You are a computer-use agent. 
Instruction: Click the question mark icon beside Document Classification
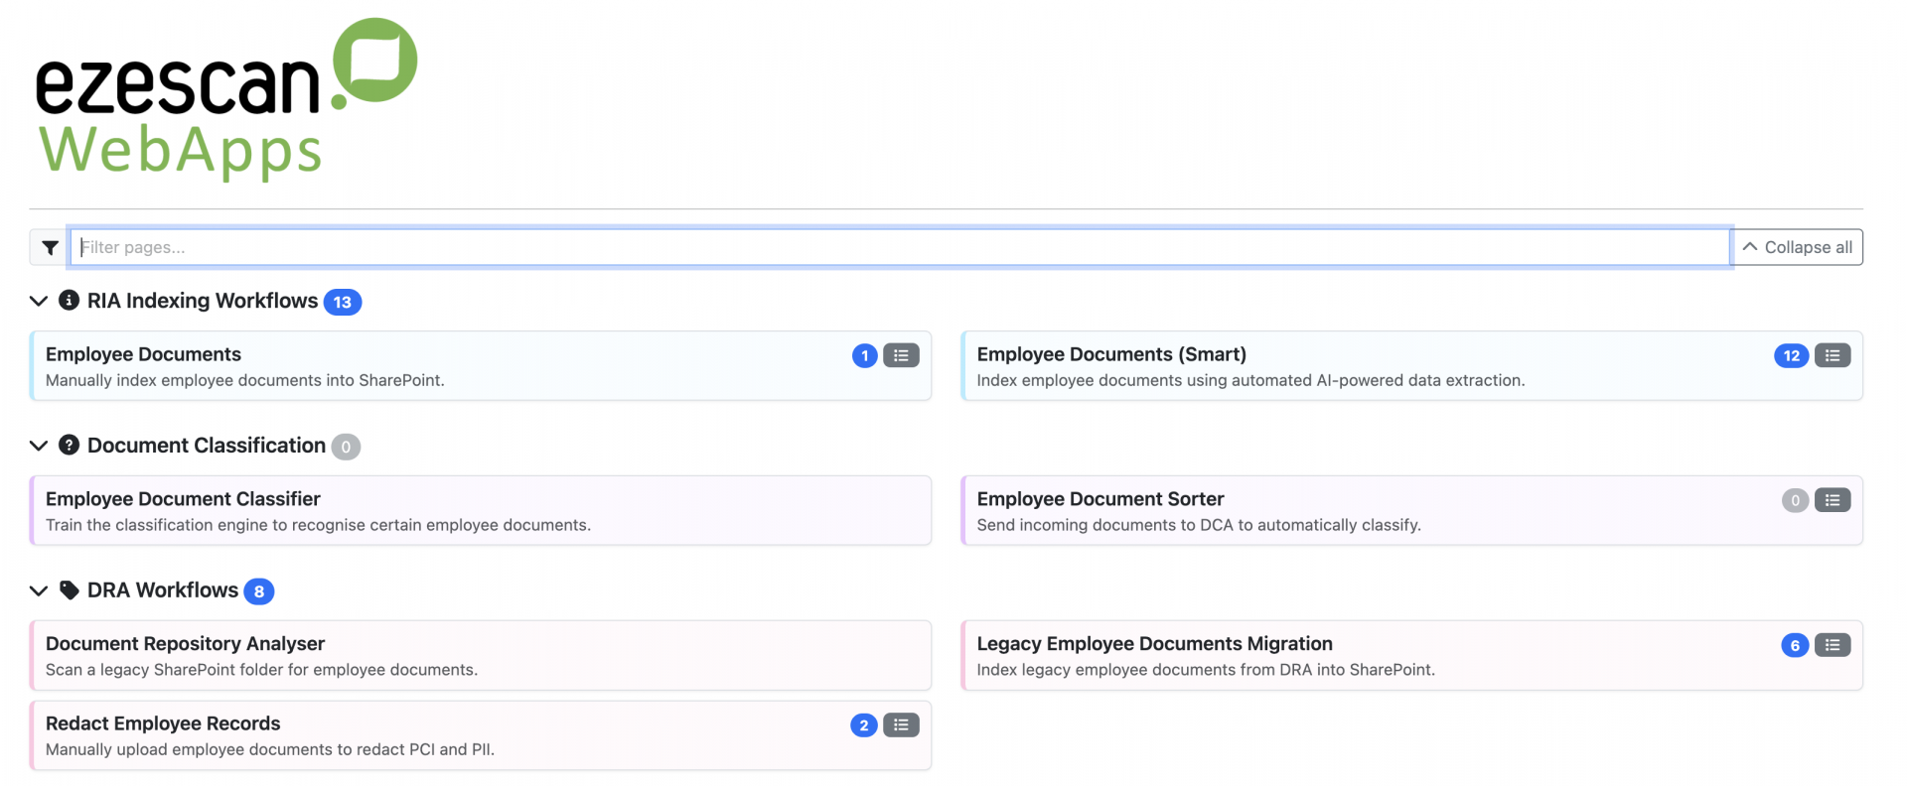point(69,445)
